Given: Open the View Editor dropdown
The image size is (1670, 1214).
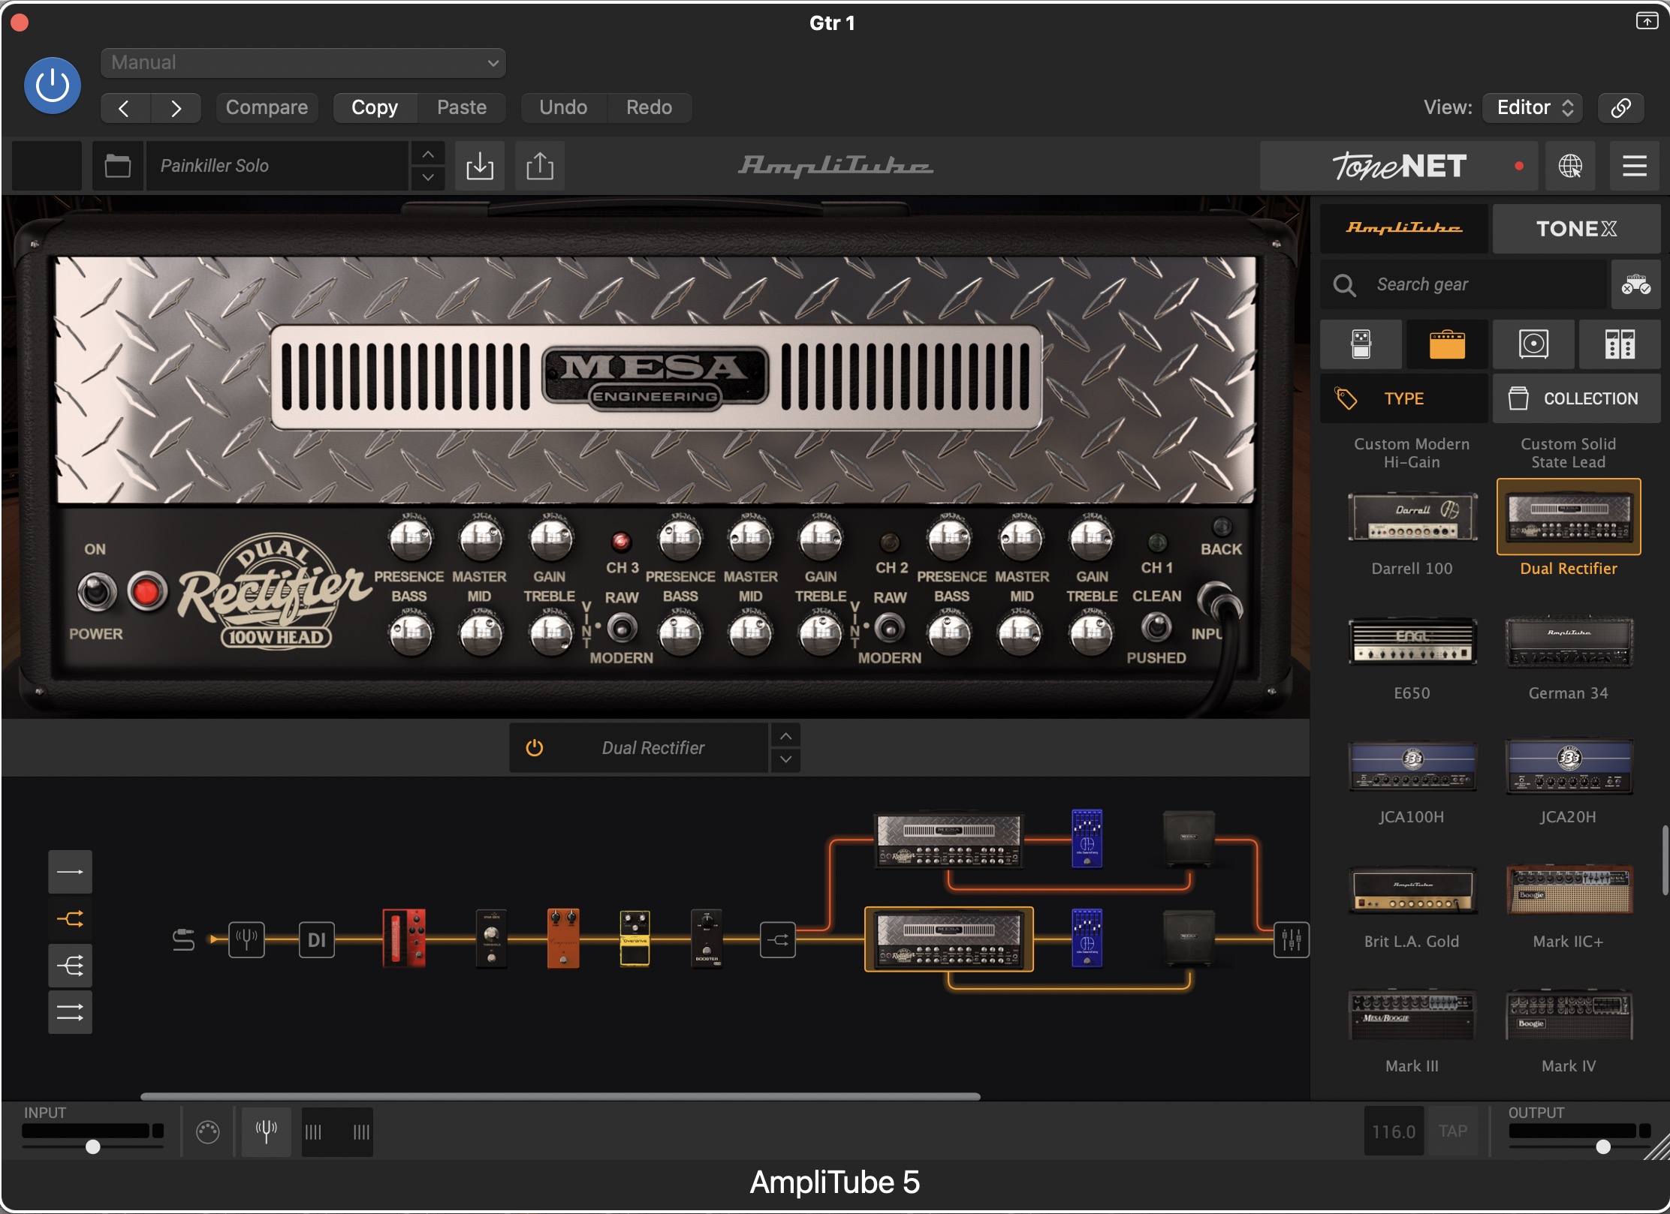Looking at the screenshot, I should 1533,107.
